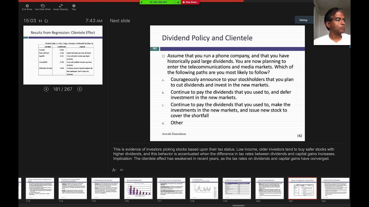Image resolution: width=369 pixels, height=207 pixels.
Task: Click lock icon in sharing bar
Action: pyautogui.click(x=178, y=2)
